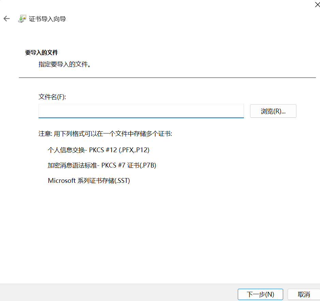The image size is (320, 301).
Task: Click the (.SST) extension text
Action: [x=122, y=181]
